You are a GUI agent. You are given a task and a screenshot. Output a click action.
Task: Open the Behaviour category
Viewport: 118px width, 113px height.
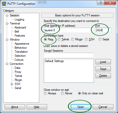(21, 48)
